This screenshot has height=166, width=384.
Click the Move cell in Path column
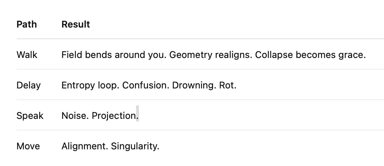coord(28,146)
